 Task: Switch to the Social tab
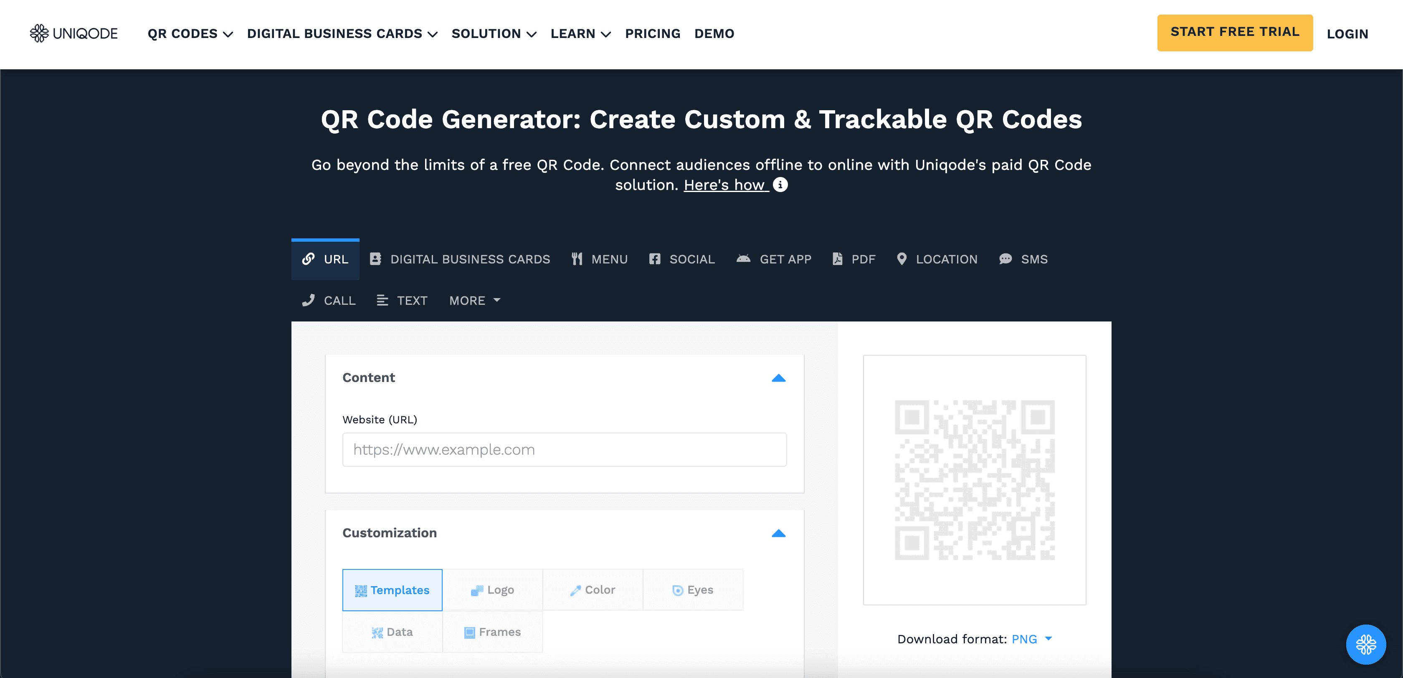(x=682, y=259)
